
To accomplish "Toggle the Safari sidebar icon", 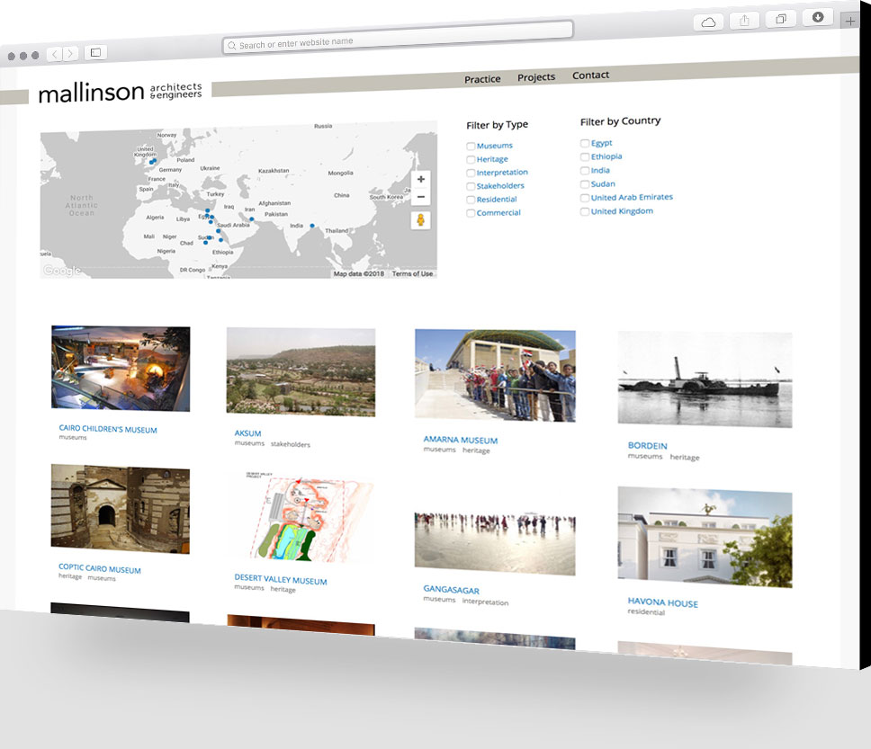I will (x=95, y=53).
